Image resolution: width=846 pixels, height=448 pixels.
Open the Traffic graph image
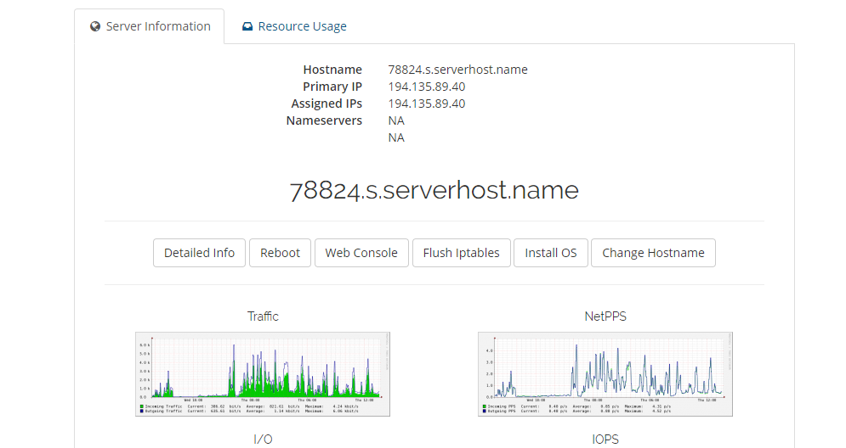[263, 373]
